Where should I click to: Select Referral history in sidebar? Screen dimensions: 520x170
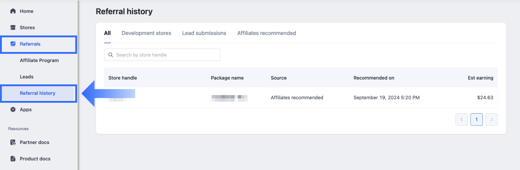38,93
